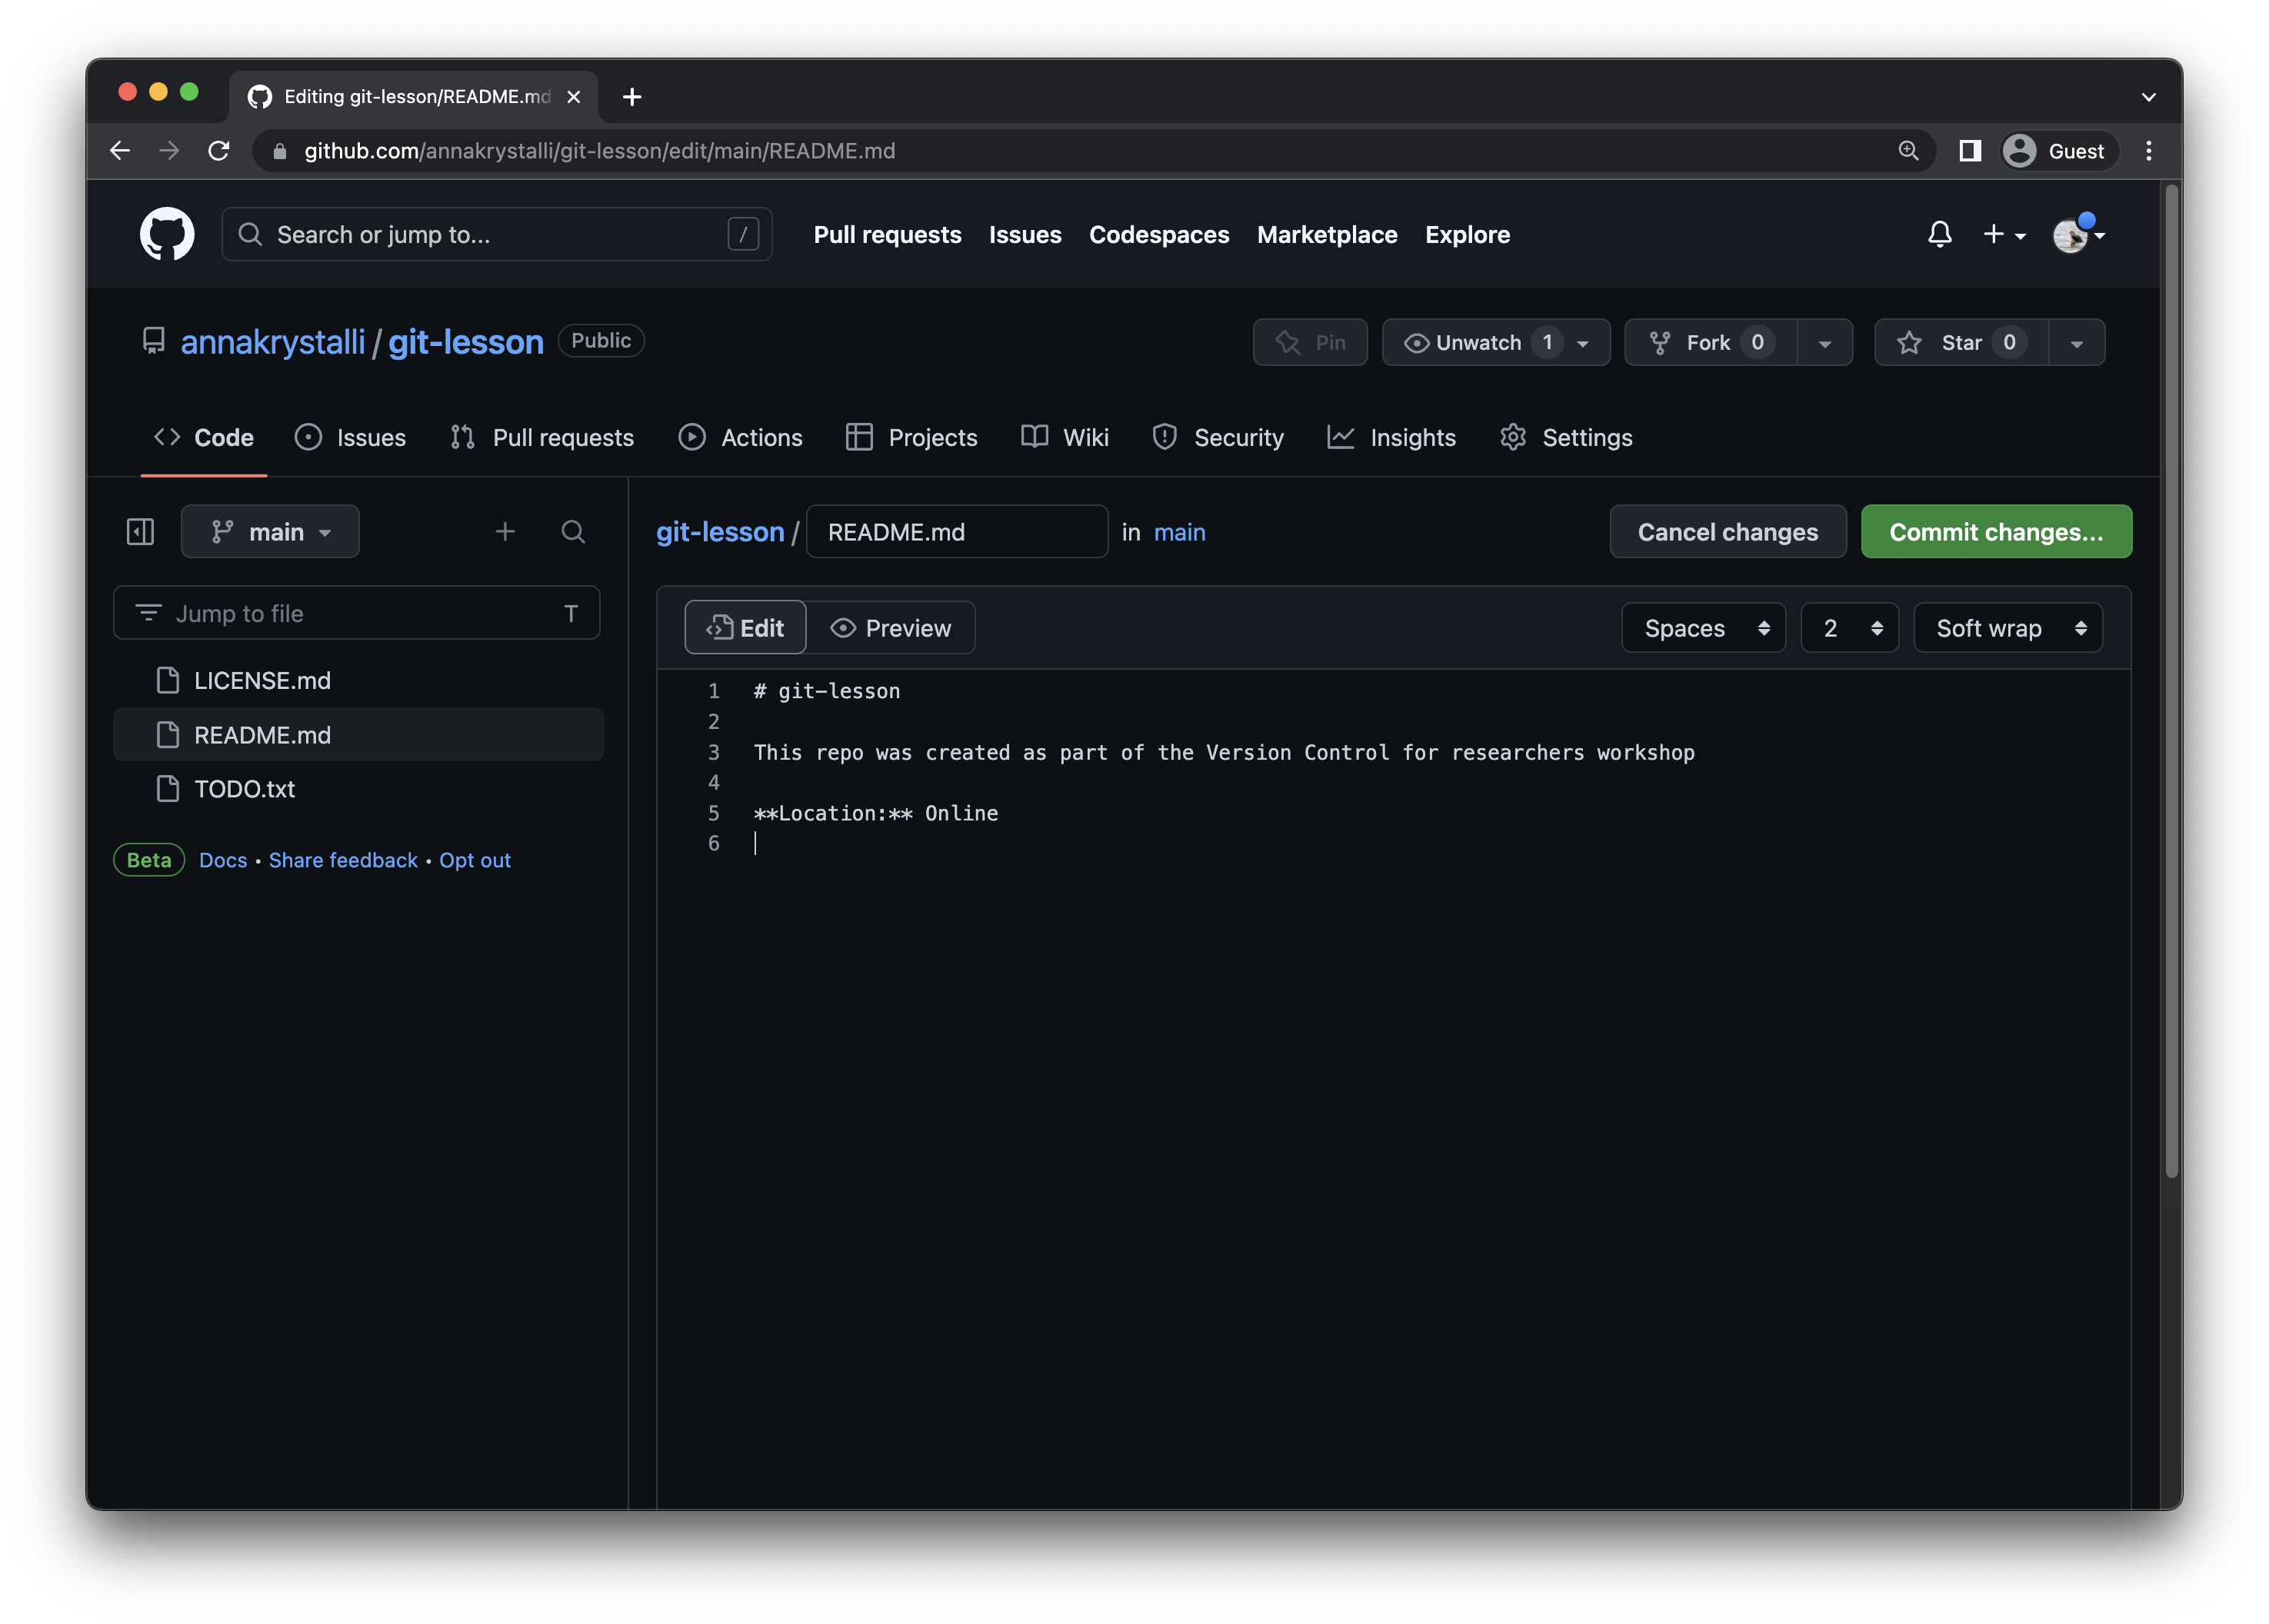Switch to the Preview tab
This screenshot has height=1624, width=2269.
[890, 627]
